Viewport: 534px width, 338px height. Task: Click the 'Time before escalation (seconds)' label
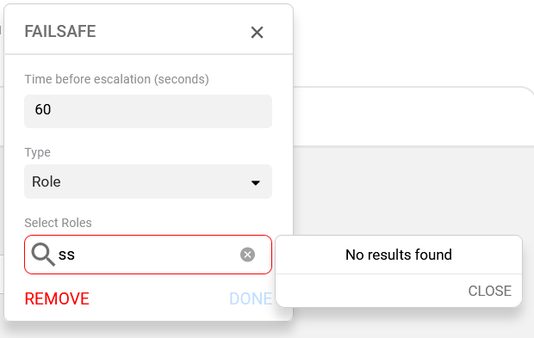click(116, 79)
